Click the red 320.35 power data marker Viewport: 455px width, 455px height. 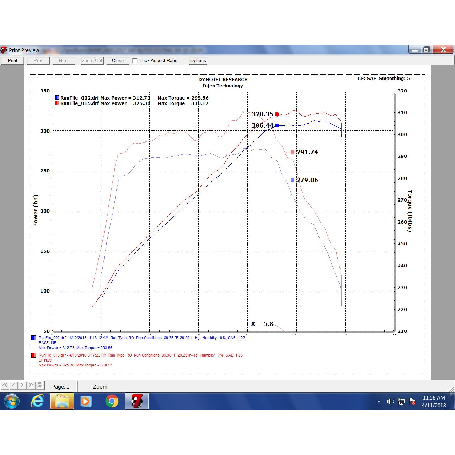click(277, 114)
